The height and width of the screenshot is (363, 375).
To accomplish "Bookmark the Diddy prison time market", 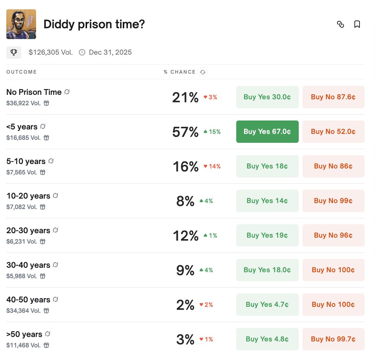I will [357, 24].
